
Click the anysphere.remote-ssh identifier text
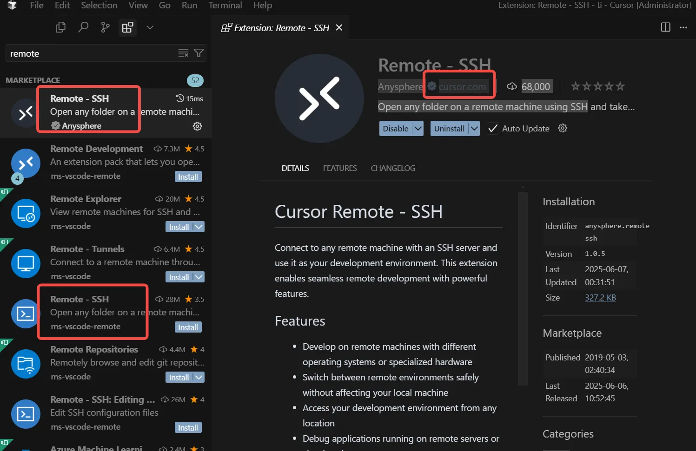pyautogui.click(x=617, y=232)
